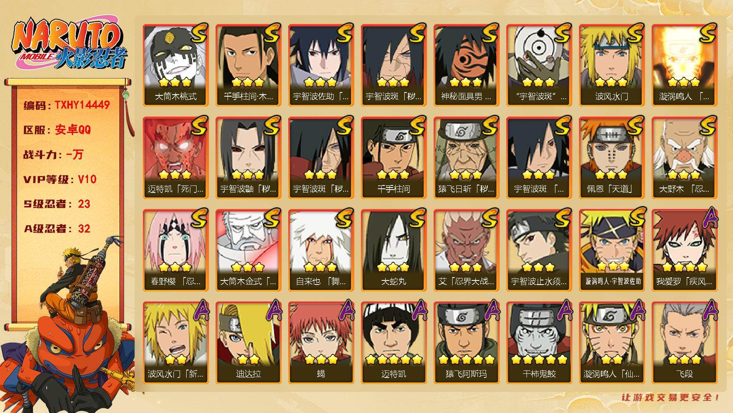Image resolution: width=733 pixels, height=413 pixels.
Task: Select the 自来也 white-haired ninja card
Action: (x=321, y=250)
